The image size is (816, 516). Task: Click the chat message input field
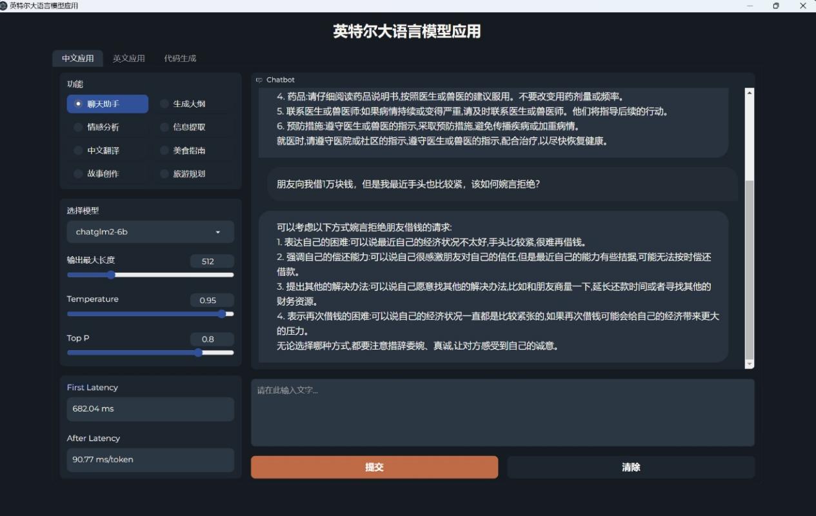tap(502, 411)
